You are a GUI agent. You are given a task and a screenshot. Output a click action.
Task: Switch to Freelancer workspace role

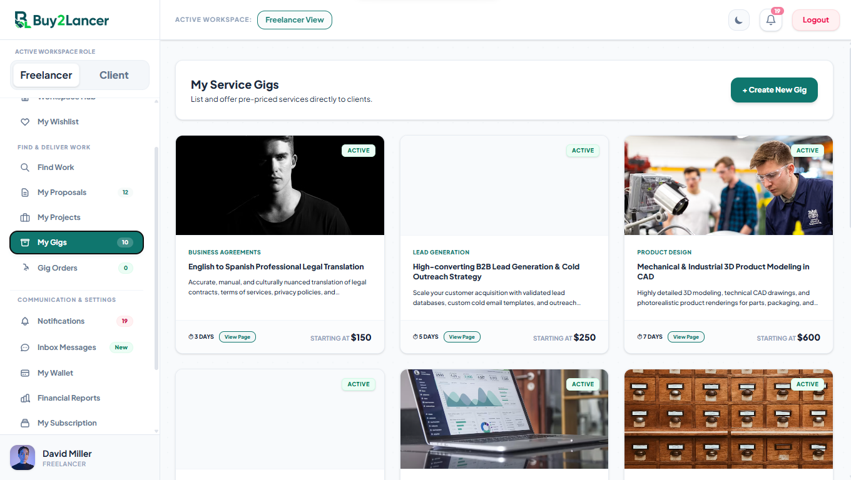click(x=46, y=75)
